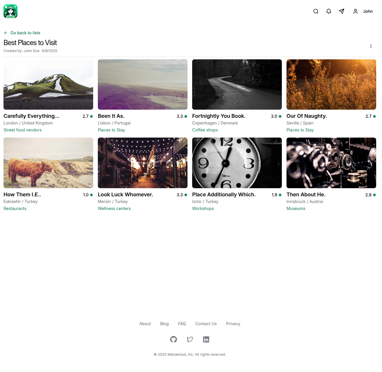Open the FAQ footer link

click(x=182, y=324)
